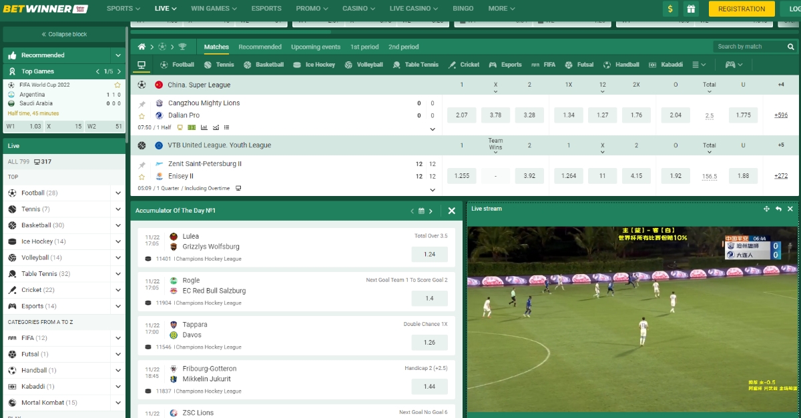The image size is (801, 418).
Task: Go to next Top Games page
Action: click(x=119, y=71)
